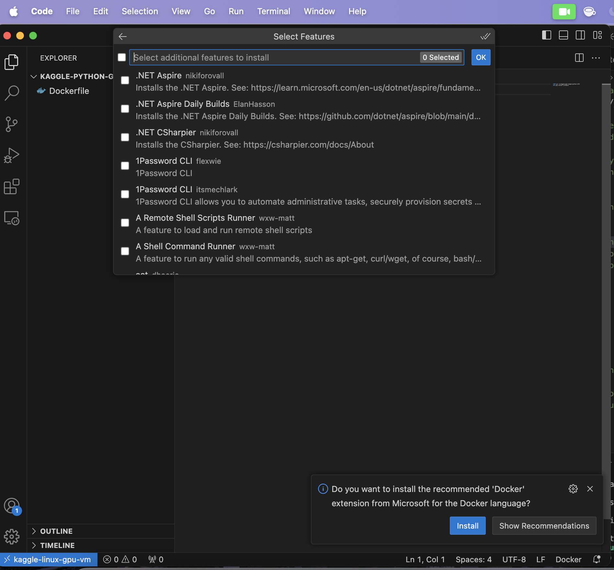Check the 1Password CLI itsmechlark feature
Viewport: 614px width, 570px height.
tap(125, 194)
